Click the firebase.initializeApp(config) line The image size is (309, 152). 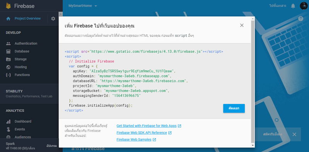[x=101, y=106]
